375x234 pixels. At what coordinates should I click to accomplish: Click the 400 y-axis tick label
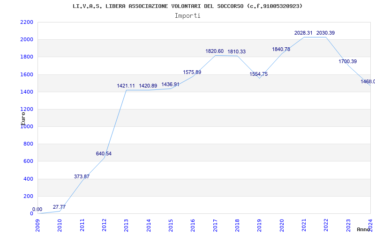[28, 179]
